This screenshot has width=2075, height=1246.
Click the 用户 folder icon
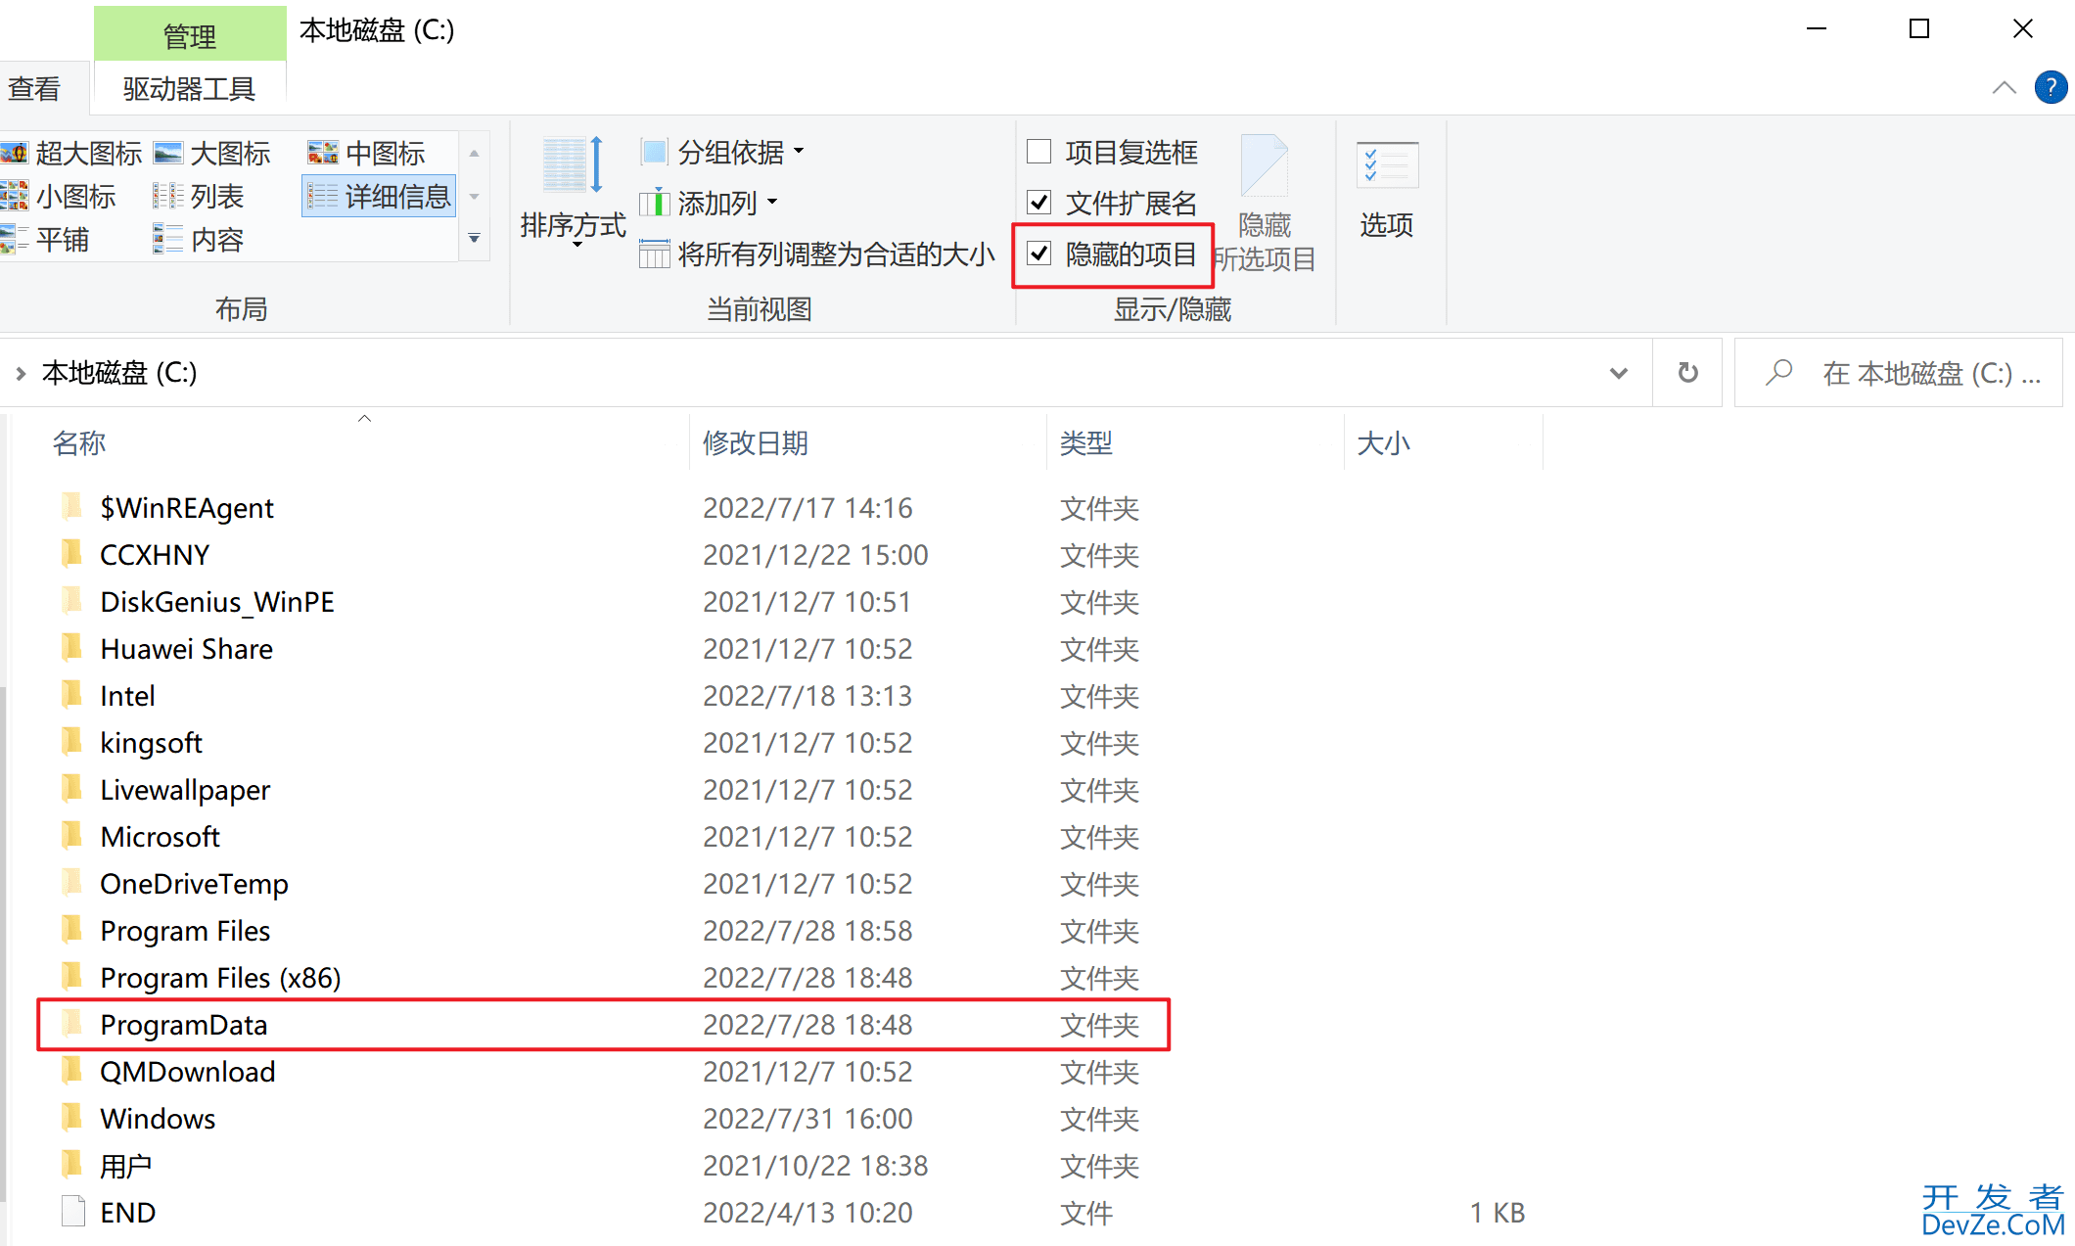pos(71,1165)
